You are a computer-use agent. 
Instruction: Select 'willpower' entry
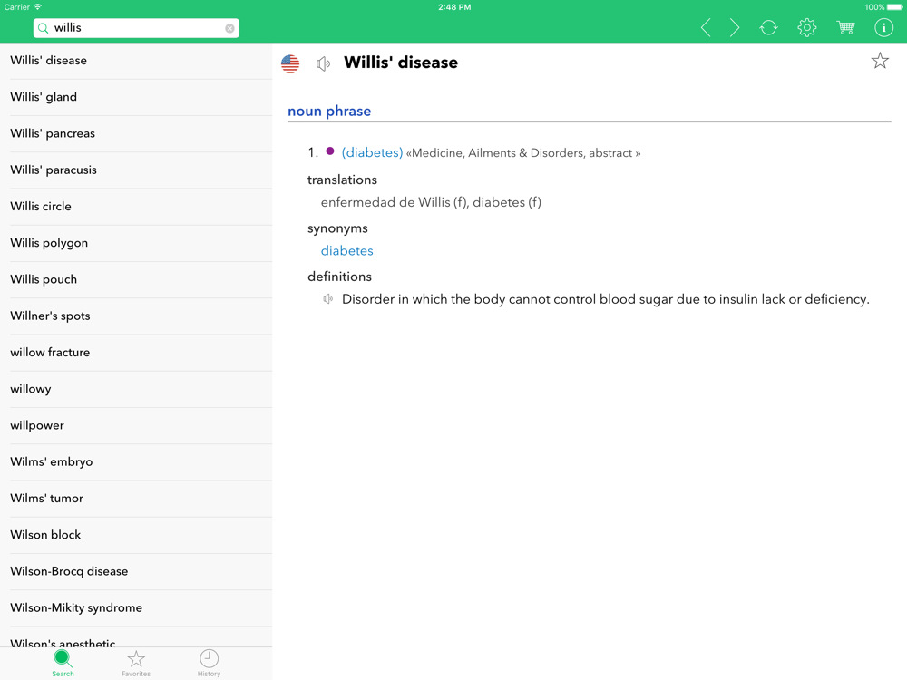click(136, 425)
